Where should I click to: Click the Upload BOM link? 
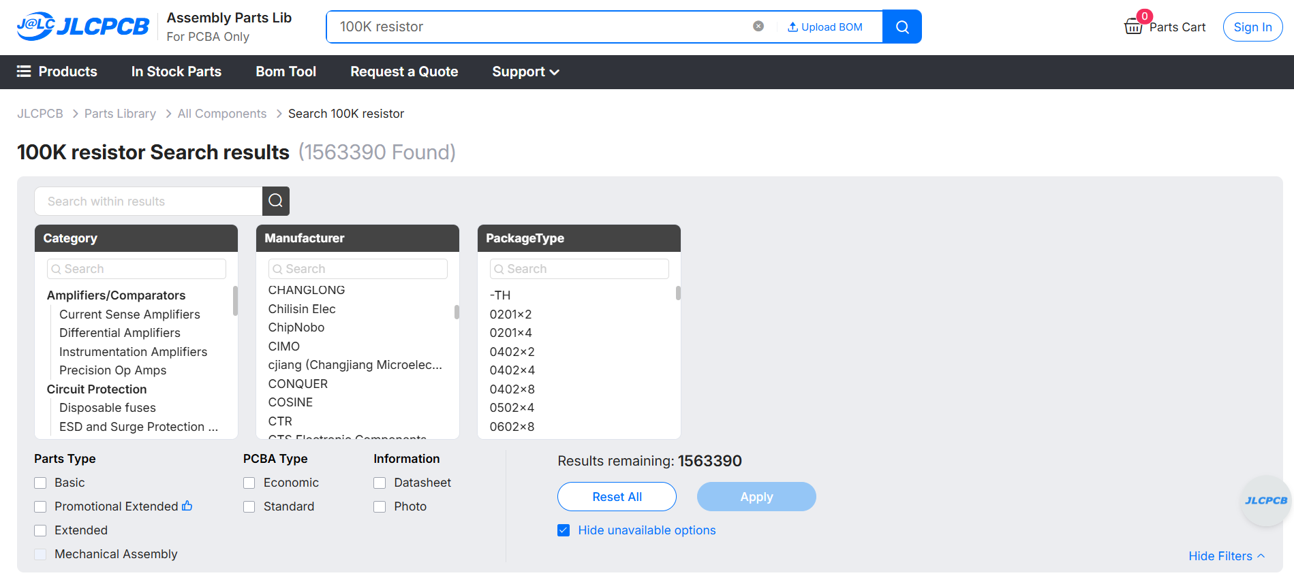pyautogui.click(x=825, y=27)
